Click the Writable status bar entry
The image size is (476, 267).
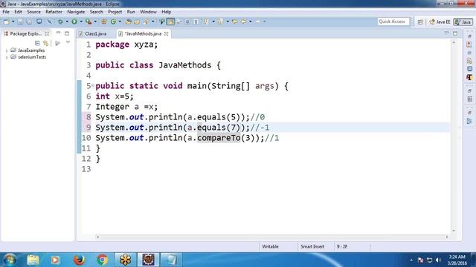pyautogui.click(x=270, y=246)
